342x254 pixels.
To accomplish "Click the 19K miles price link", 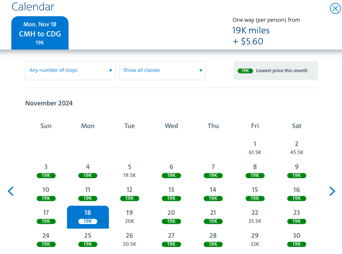I will pos(251,30).
